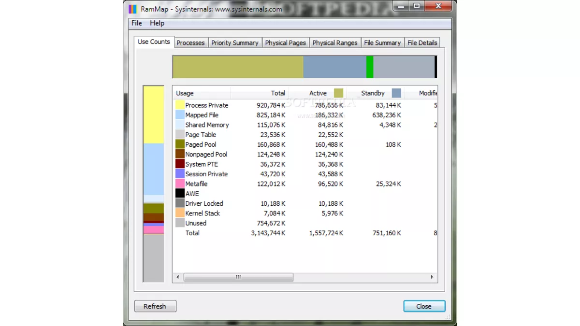The height and width of the screenshot is (326, 580).
Task: Click the pink Metafile indicator
Action: click(x=180, y=184)
